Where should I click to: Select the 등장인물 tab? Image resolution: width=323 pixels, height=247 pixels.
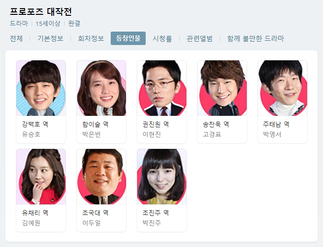128,38
